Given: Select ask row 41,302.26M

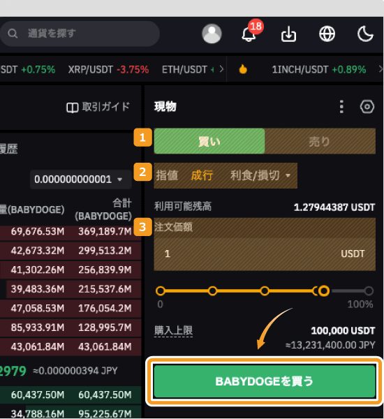Looking at the screenshot, I should (x=71, y=270).
